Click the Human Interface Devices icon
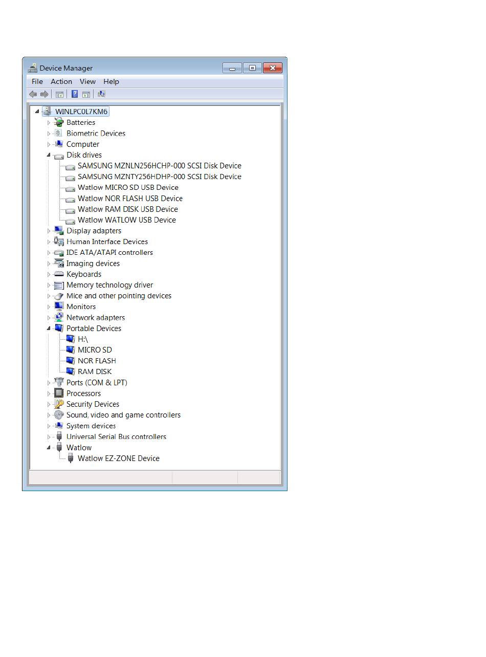The height and width of the screenshot is (657, 486). tap(59, 242)
